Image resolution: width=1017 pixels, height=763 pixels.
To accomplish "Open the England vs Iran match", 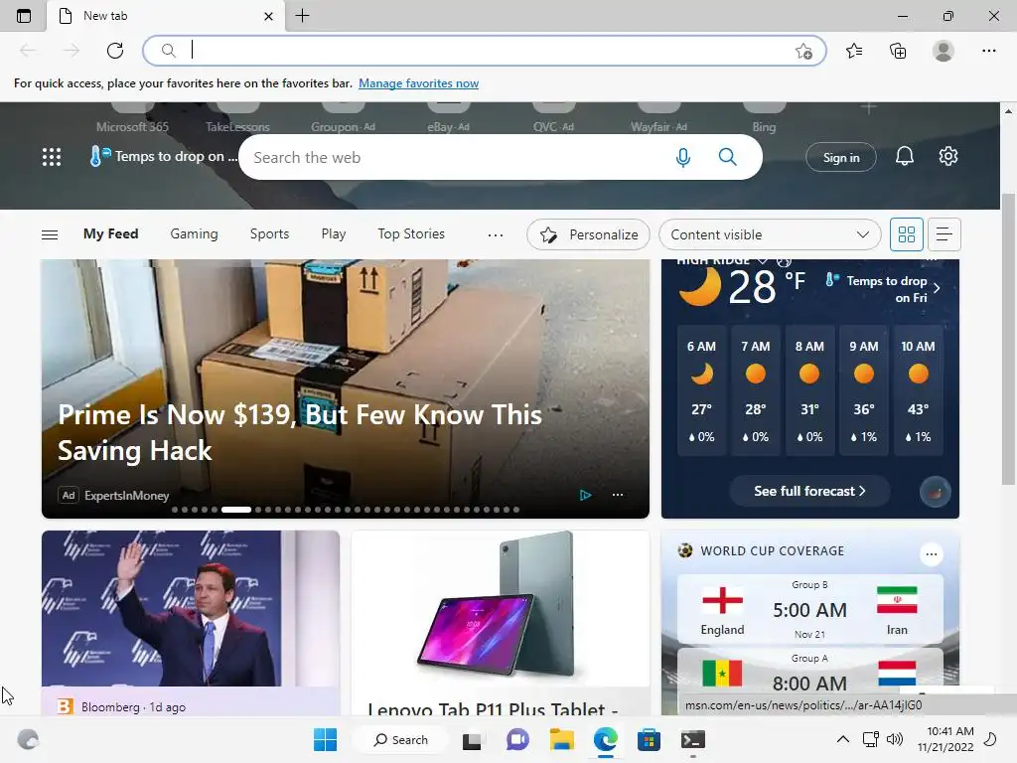I will coord(809,609).
